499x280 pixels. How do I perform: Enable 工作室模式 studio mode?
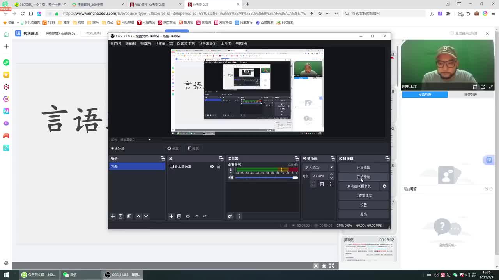pos(363,196)
